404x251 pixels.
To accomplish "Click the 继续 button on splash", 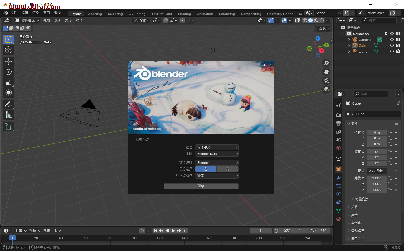I will (201, 186).
